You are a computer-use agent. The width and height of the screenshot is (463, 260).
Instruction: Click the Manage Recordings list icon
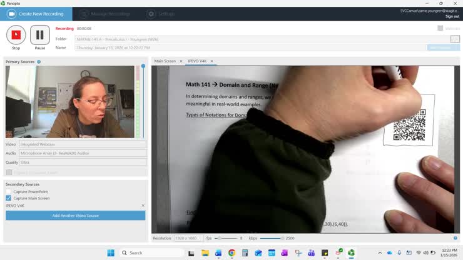[84, 14]
